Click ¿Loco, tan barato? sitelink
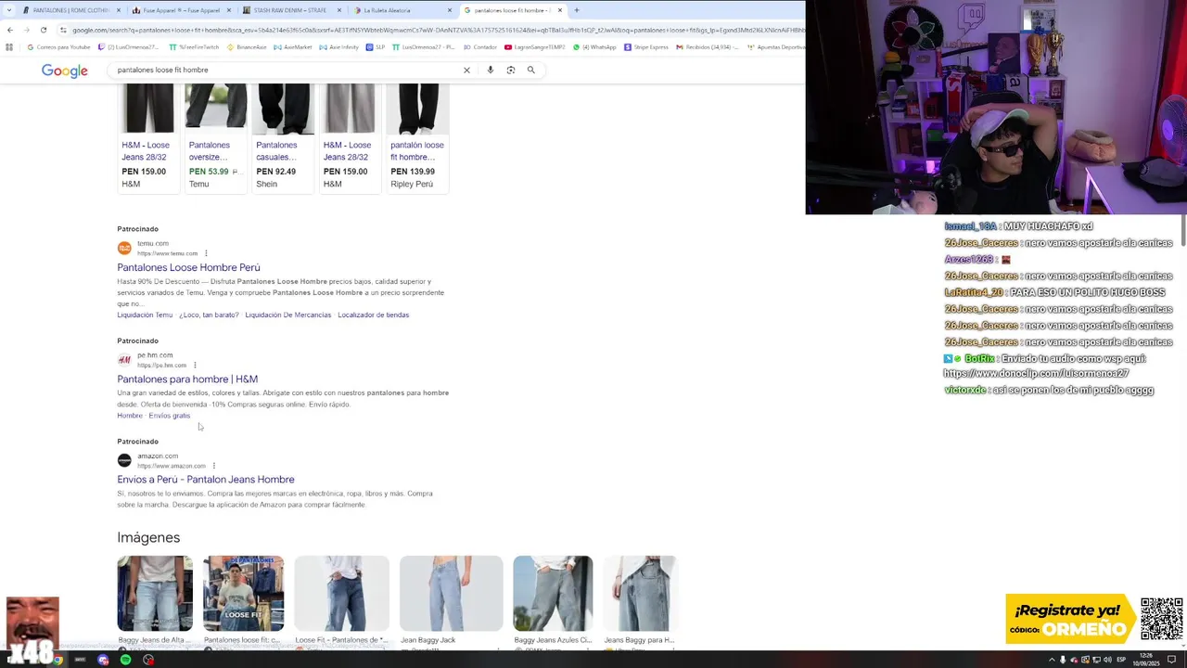Image resolution: width=1187 pixels, height=668 pixels. (209, 315)
